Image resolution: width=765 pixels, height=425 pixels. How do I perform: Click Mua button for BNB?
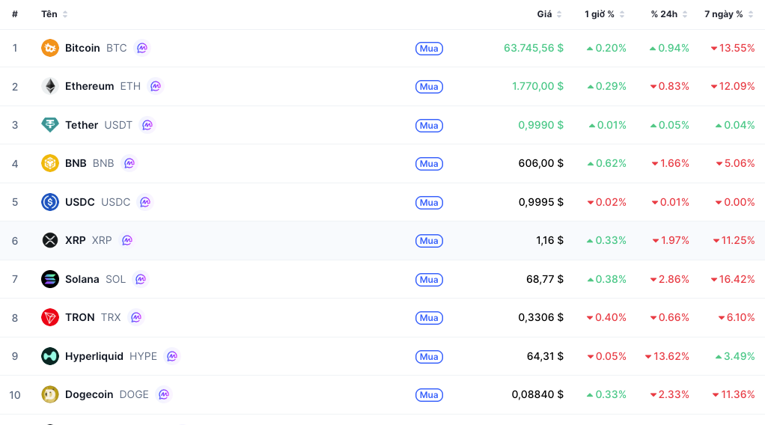click(429, 163)
